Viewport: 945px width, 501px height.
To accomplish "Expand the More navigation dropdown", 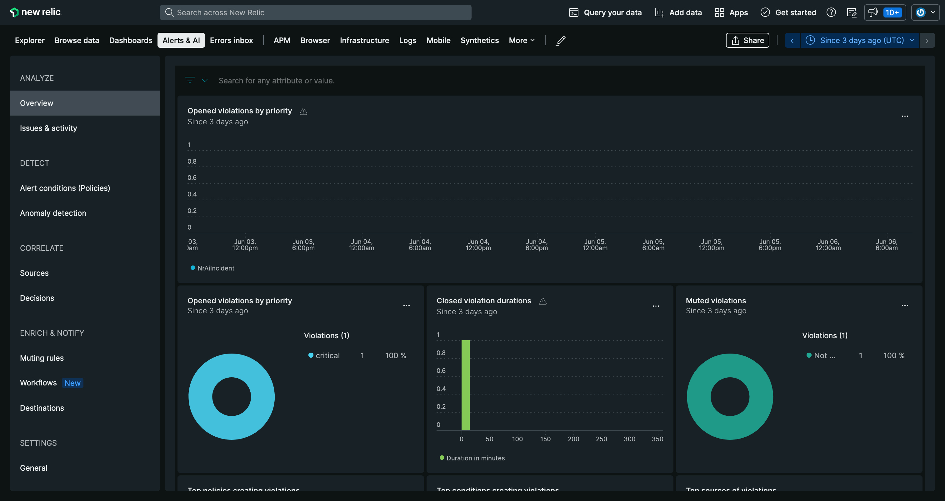I will (521, 40).
